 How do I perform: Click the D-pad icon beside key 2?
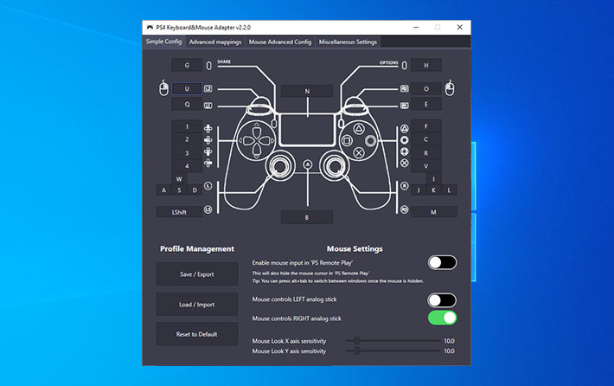pyautogui.click(x=208, y=140)
